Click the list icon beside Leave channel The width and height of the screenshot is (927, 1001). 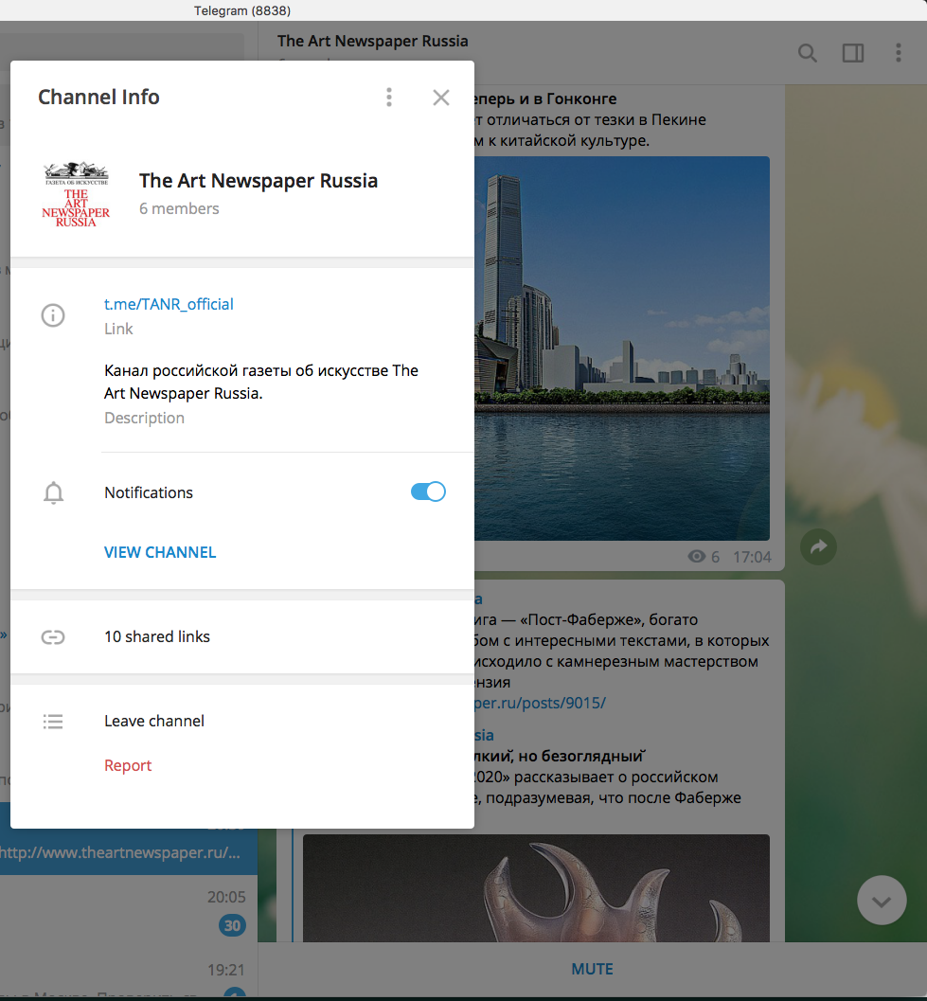tap(53, 722)
